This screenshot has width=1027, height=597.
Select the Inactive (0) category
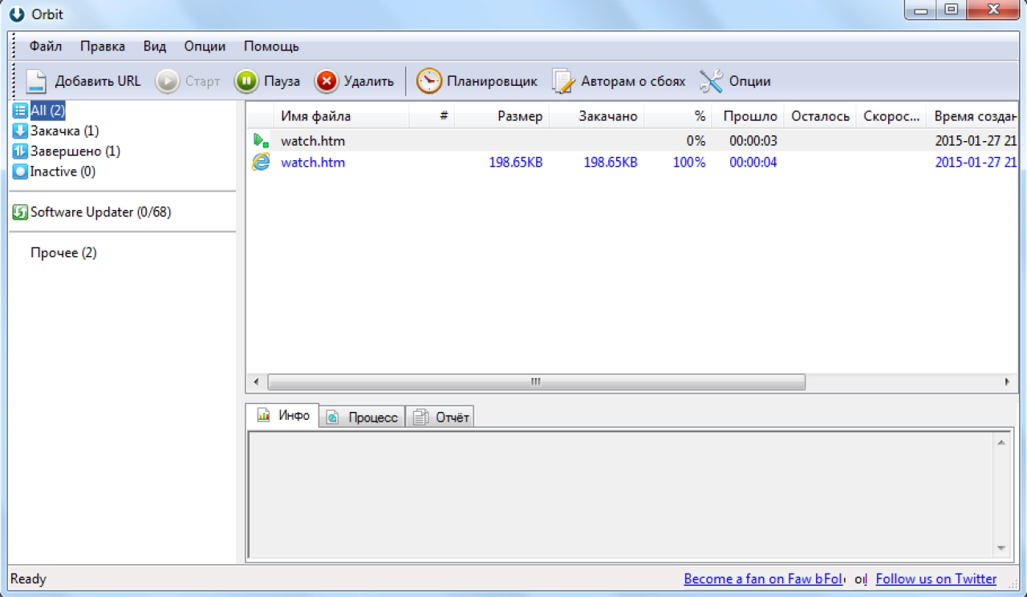click(x=63, y=171)
